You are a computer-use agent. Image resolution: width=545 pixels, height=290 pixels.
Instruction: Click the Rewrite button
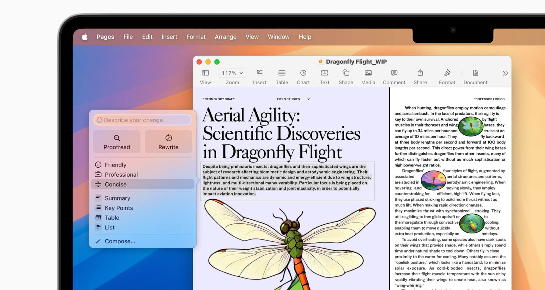click(168, 142)
